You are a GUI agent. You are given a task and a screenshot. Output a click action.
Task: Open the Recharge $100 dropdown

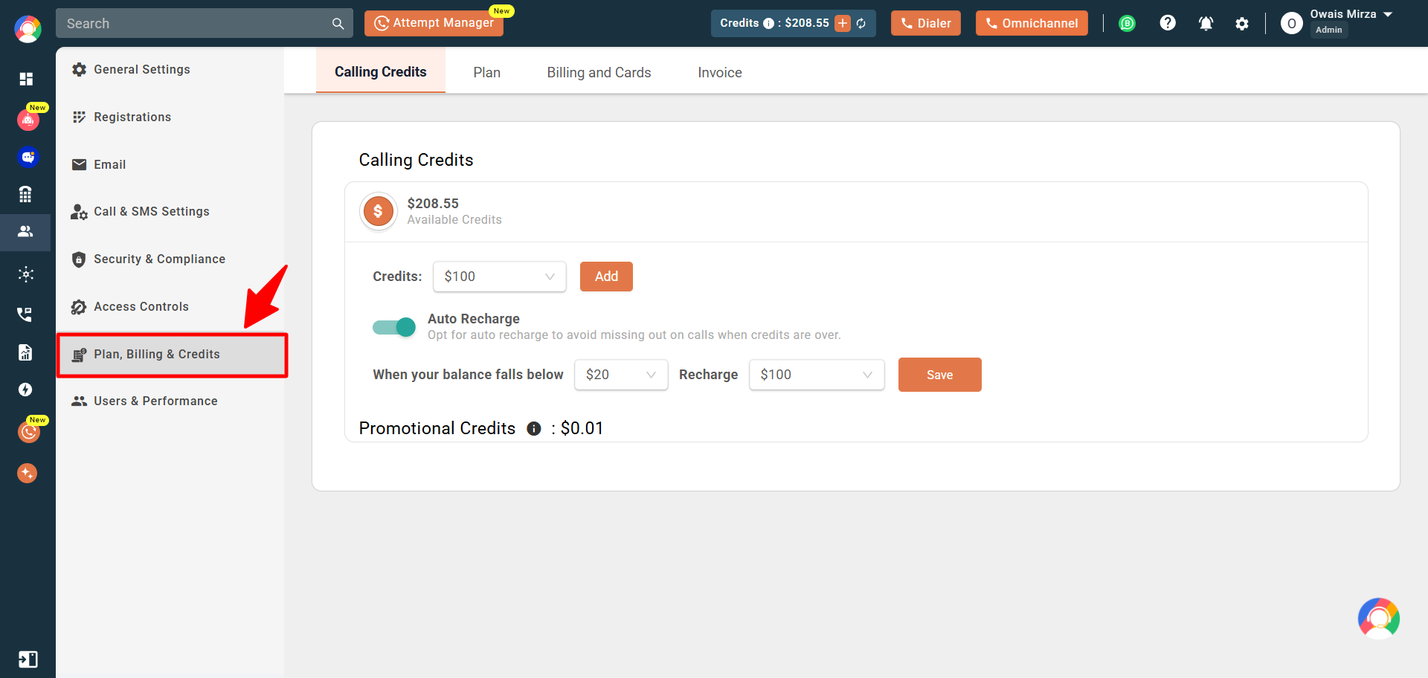pyautogui.click(x=817, y=375)
